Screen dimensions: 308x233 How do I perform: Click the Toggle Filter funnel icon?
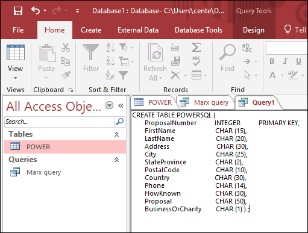click(x=123, y=75)
